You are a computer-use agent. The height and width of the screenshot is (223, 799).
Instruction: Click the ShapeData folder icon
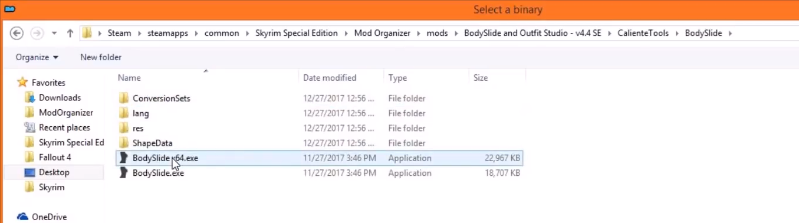point(123,143)
